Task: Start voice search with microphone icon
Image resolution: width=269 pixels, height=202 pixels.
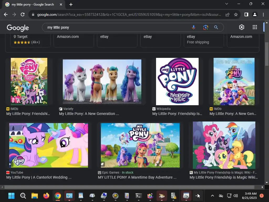Action: coord(194,27)
